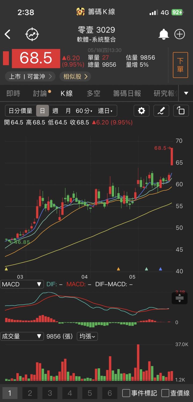Tap the yellow triangle event marker
The image size is (193, 402).
(x=6, y=269)
